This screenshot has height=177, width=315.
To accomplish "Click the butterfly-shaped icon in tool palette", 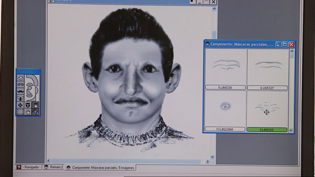I will tap(21, 98).
